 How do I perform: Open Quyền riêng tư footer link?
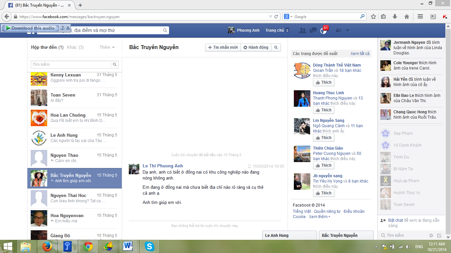pos(327,211)
